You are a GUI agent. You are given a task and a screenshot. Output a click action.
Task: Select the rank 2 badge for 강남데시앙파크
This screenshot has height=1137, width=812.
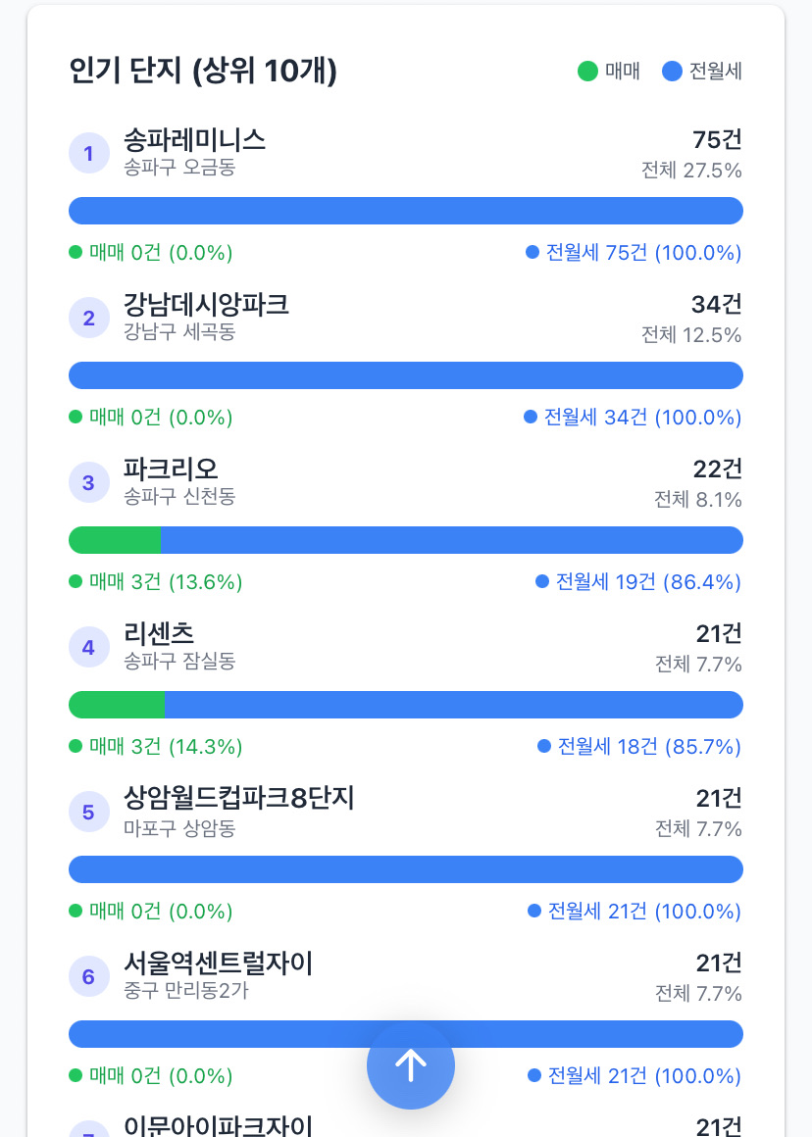tap(88, 318)
